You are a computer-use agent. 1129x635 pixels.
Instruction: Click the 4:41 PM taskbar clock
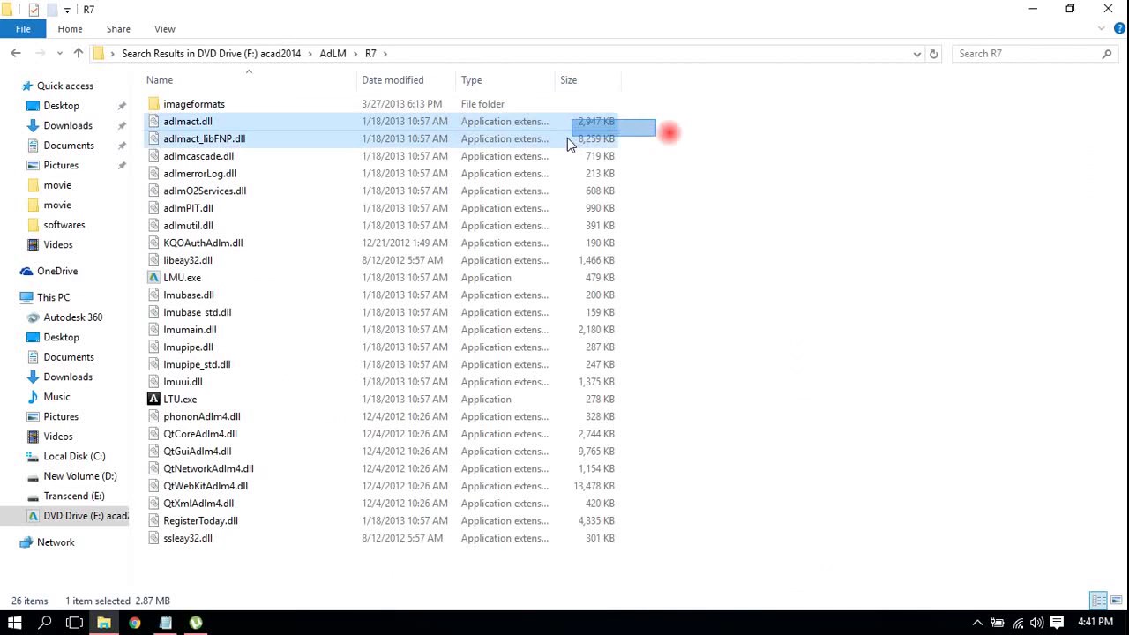tap(1095, 623)
